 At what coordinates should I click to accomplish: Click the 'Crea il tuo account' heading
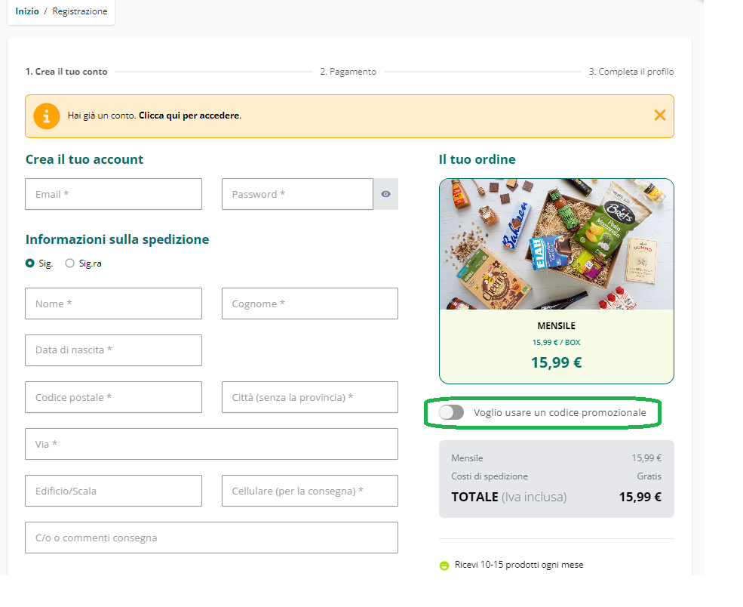click(84, 159)
